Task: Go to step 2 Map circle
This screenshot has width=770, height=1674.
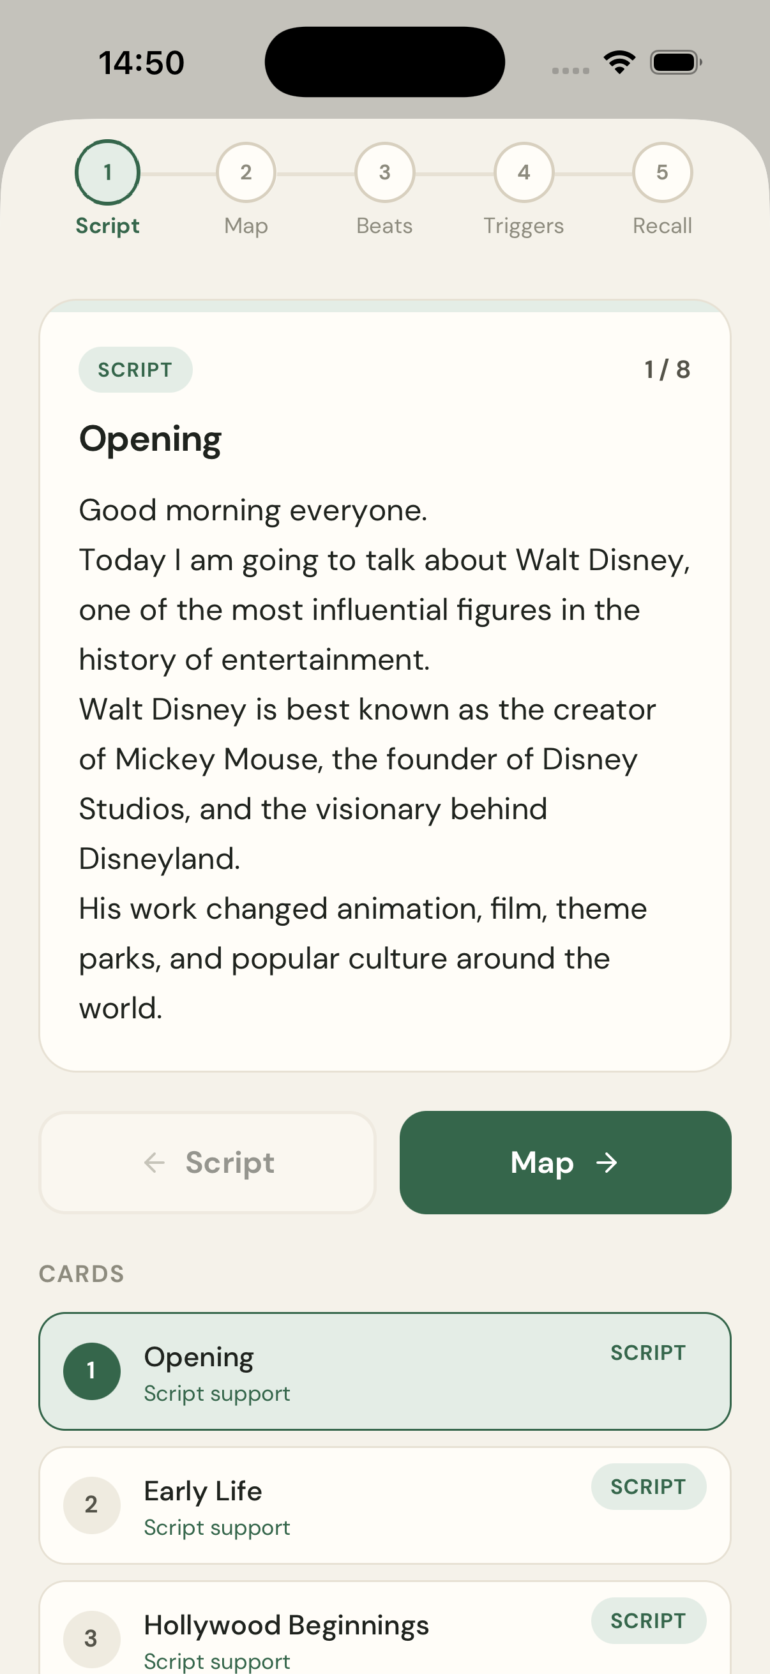Action: tap(246, 172)
